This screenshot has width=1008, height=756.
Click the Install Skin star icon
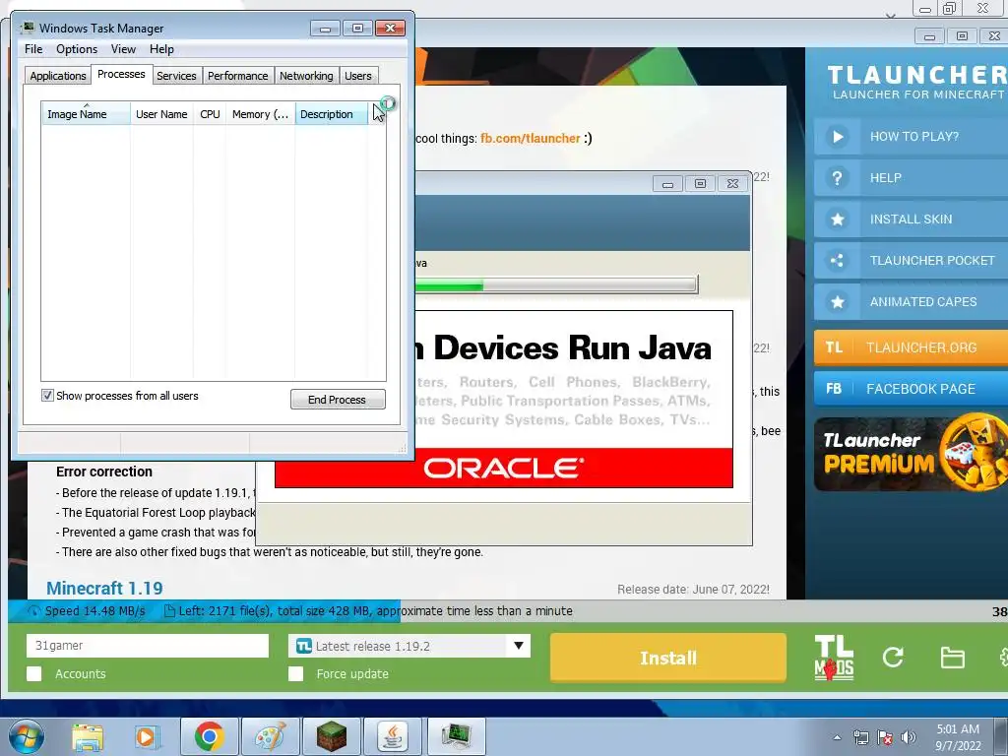837,220
